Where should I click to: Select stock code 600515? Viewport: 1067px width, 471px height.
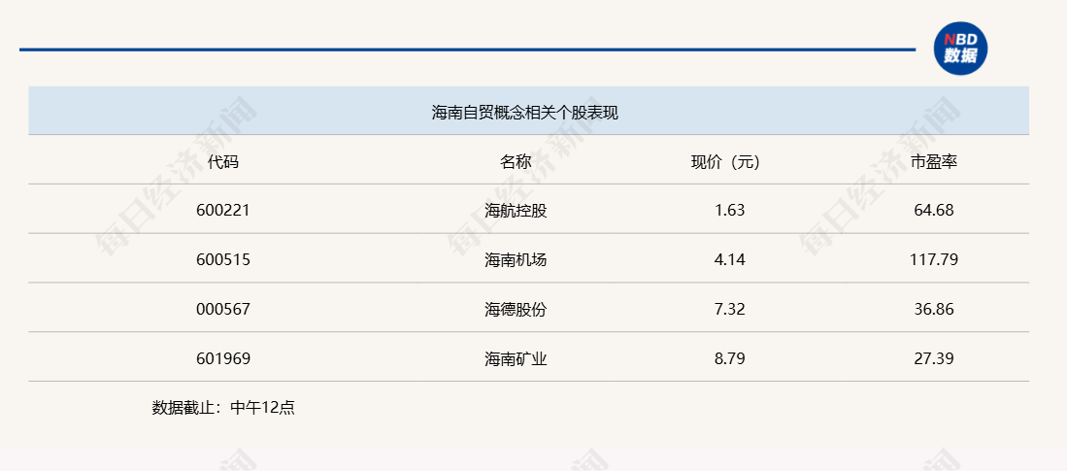[x=223, y=259]
